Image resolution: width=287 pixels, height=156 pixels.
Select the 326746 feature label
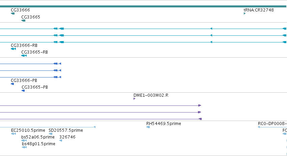tap(67, 137)
